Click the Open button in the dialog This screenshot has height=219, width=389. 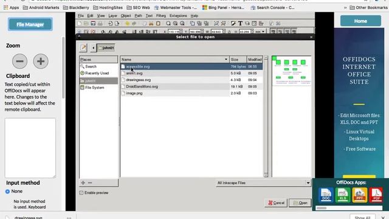(x=300, y=203)
